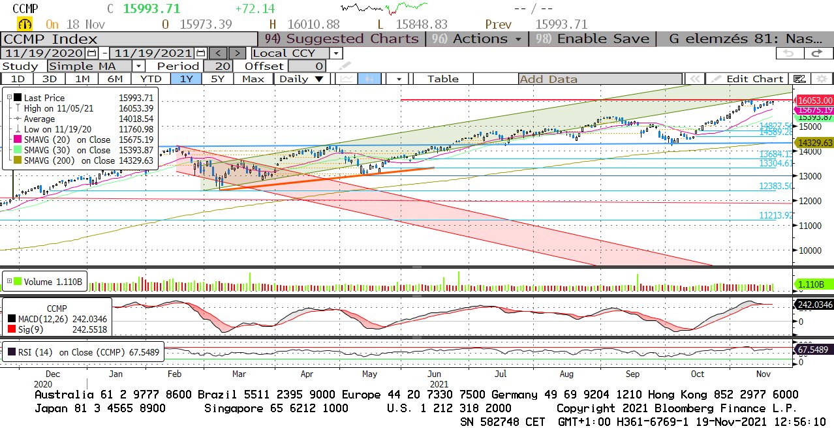This screenshot has height=437, width=834.
Task: Click the green Volume color swatch
Action: (x=19, y=282)
